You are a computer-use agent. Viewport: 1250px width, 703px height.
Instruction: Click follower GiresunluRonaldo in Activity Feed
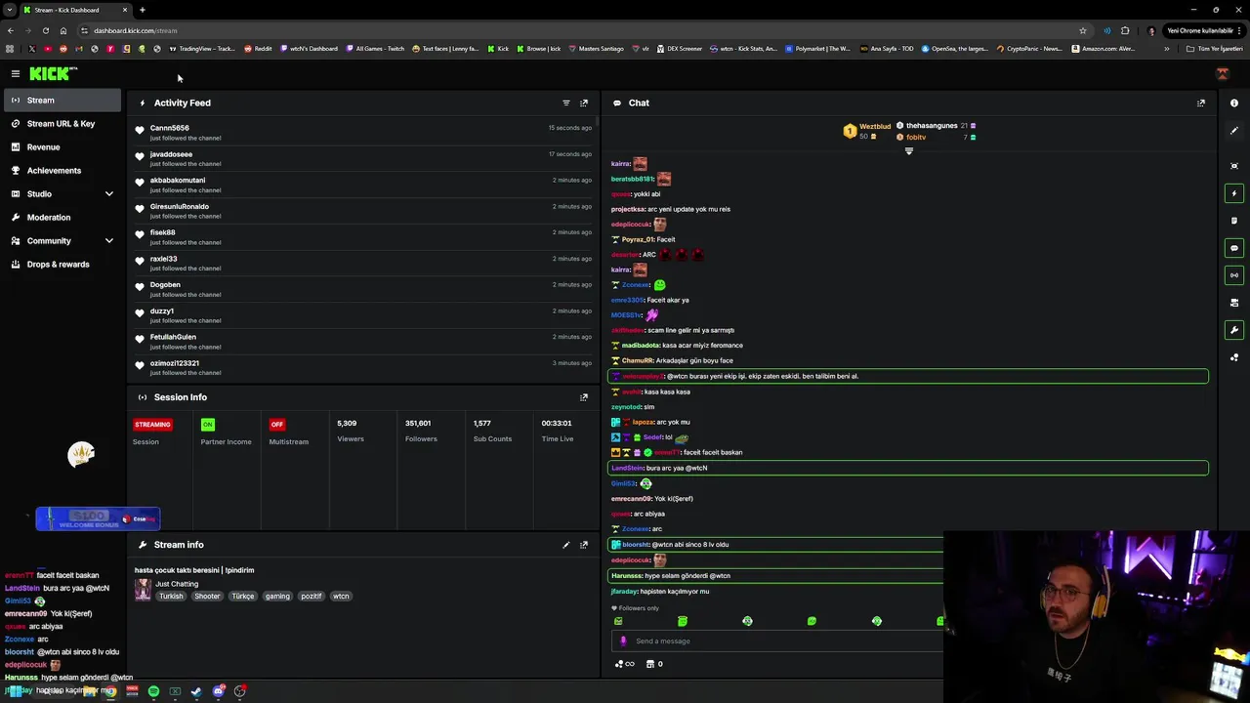click(x=180, y=207)
